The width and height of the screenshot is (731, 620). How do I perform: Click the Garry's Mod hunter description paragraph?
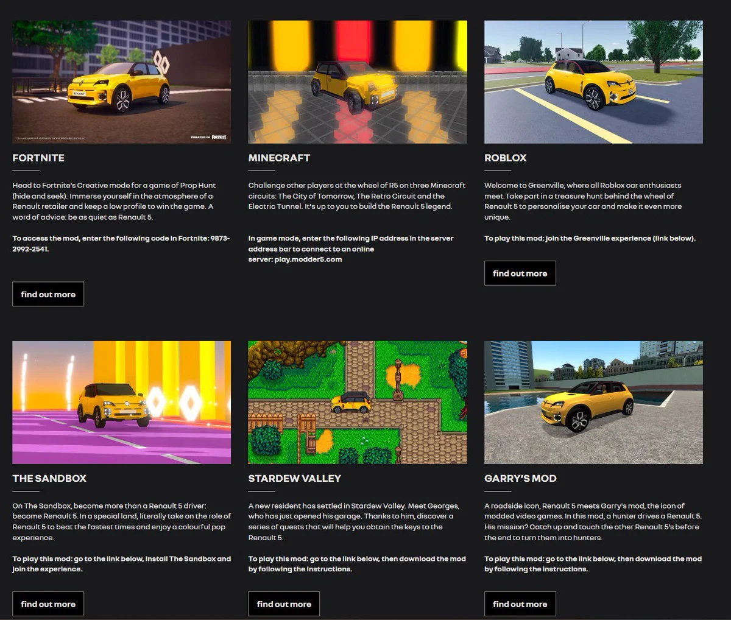coord(593,521)
